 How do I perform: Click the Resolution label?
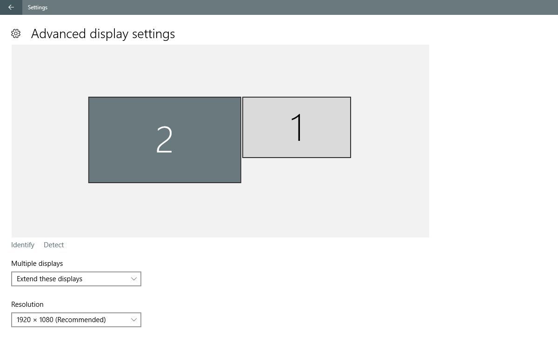[27, 304]
